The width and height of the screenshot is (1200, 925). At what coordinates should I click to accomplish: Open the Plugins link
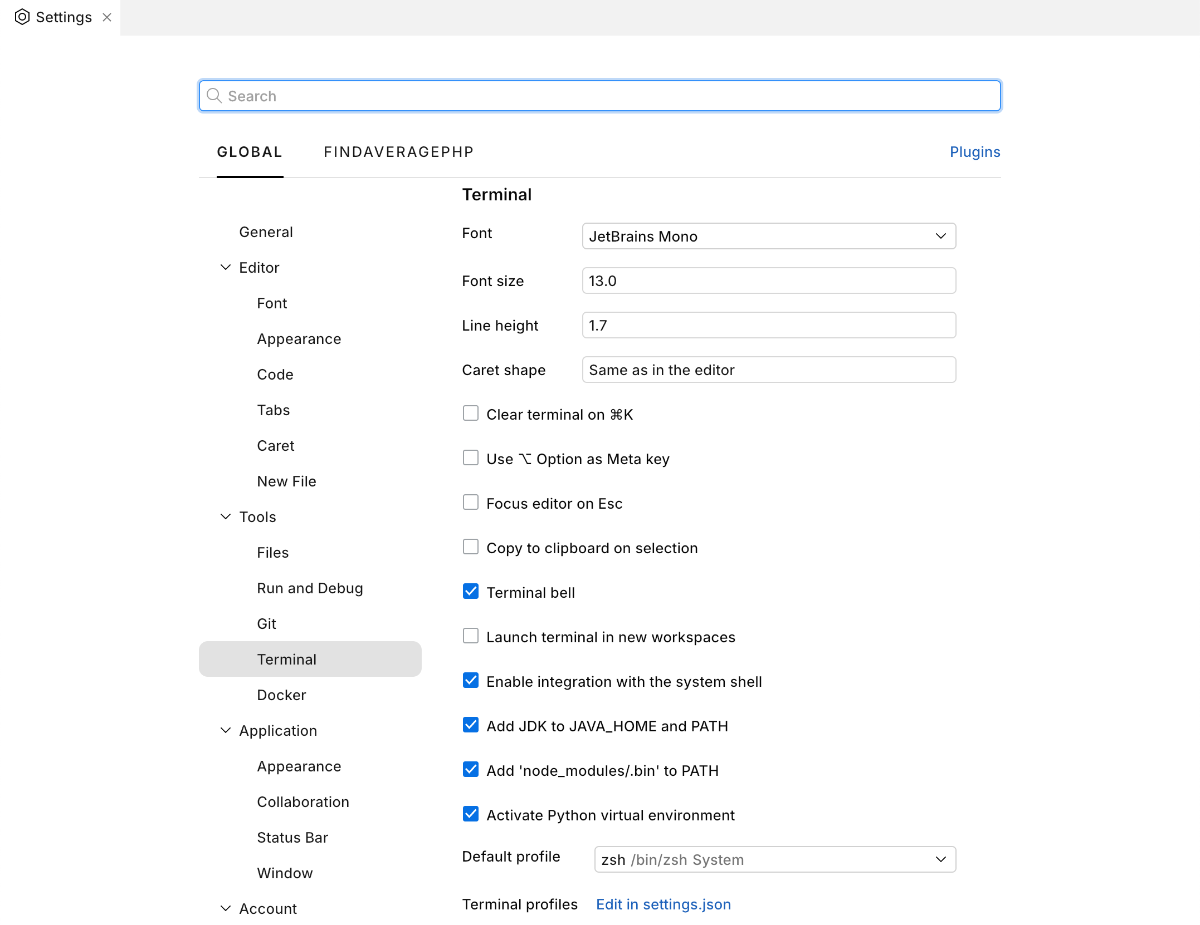click(974, 151)
